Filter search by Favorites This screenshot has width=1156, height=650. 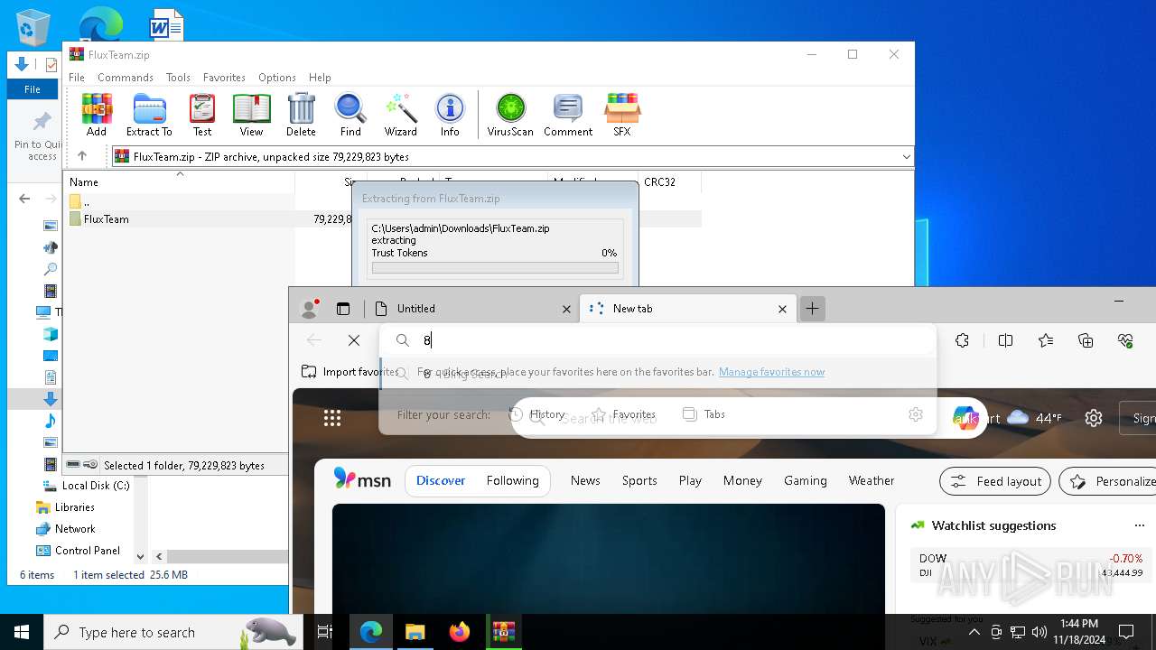(624, 414)
